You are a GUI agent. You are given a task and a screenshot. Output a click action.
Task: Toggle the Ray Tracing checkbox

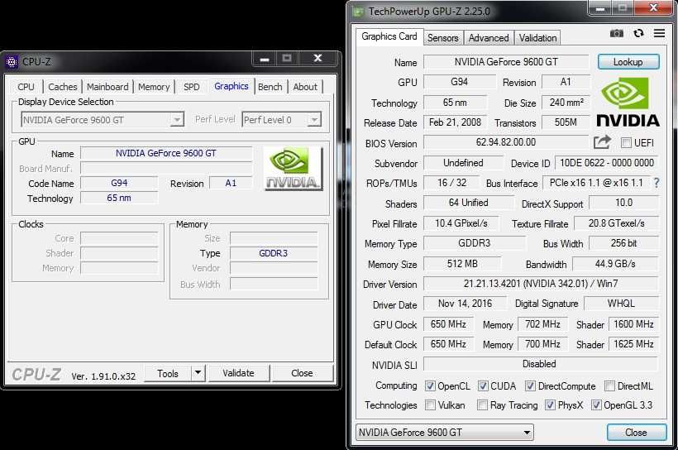point(482,405)
